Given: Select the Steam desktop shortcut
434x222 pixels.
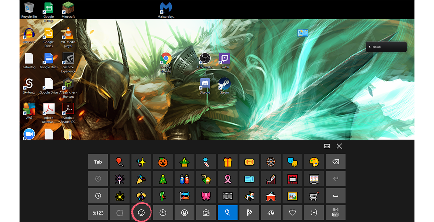Looking at the screenshot, I should pyautogui.click(x=225, y=86).
